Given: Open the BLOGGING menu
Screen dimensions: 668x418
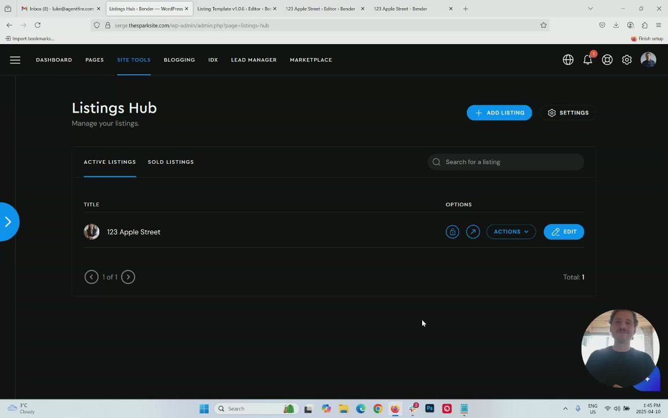Looking at the screenshot, I should coord(179,60).
